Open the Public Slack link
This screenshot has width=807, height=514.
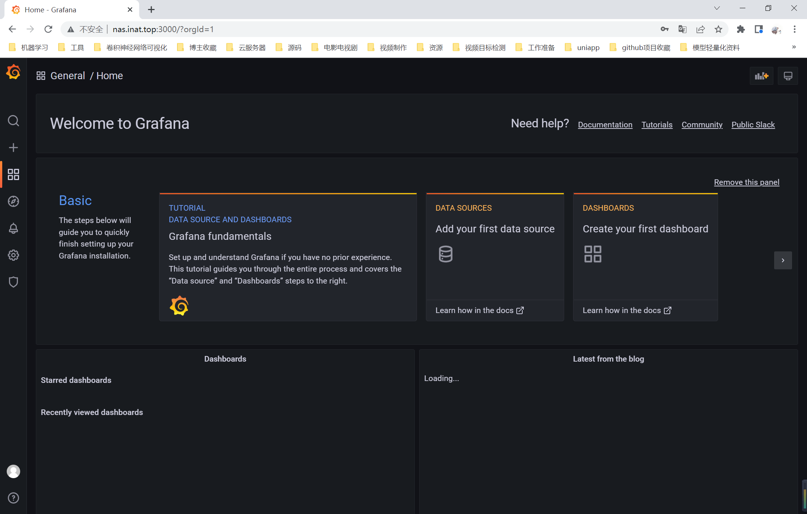pos(753,124)
